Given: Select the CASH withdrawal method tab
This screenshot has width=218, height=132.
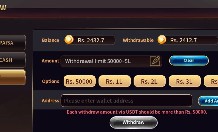Looking at the screenshot, I should 13,60.
